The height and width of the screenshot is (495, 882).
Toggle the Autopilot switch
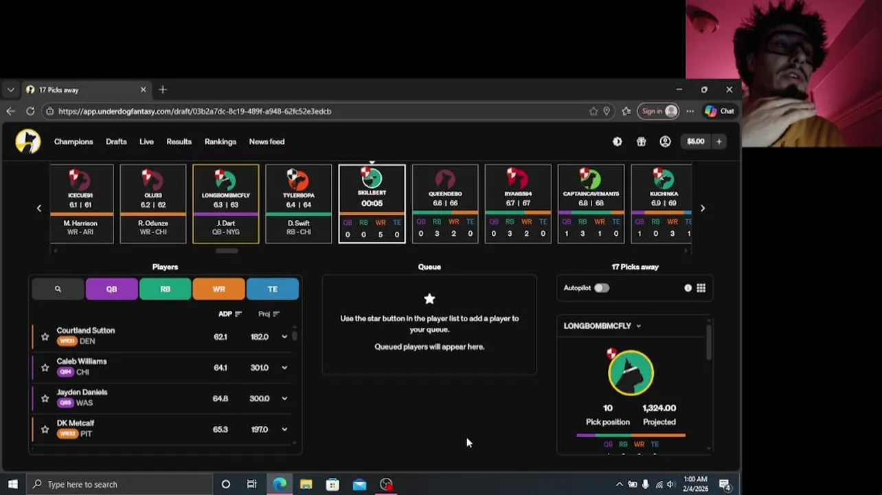[x=601, y=288]
